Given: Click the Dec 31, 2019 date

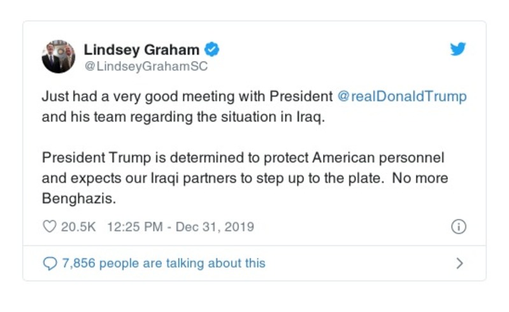Looking at the screenshot, I should click(214, 227).
